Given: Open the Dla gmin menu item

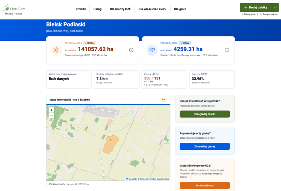Looking at the screenshot, I should 180,9.
